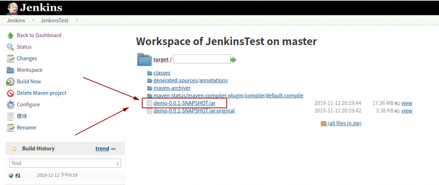Open the Configure link

(28, 105)
